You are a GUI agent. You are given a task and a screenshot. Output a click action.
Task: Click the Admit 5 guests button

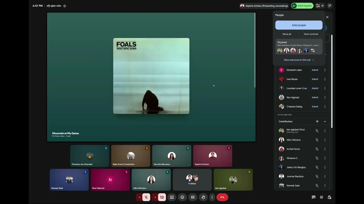tap(302, 6)
